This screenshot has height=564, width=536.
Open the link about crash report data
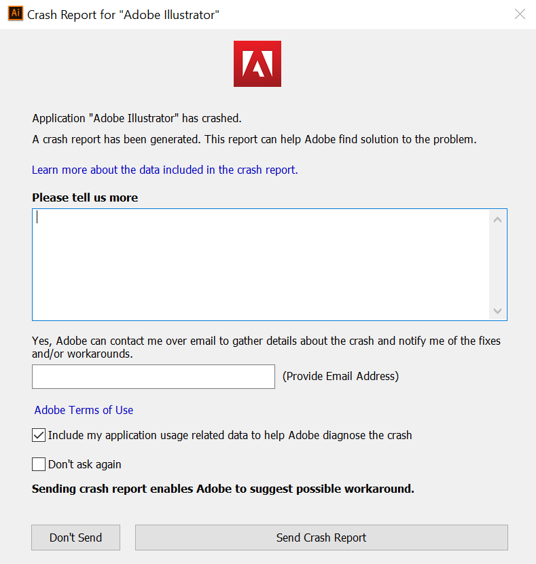pos(165,170)
